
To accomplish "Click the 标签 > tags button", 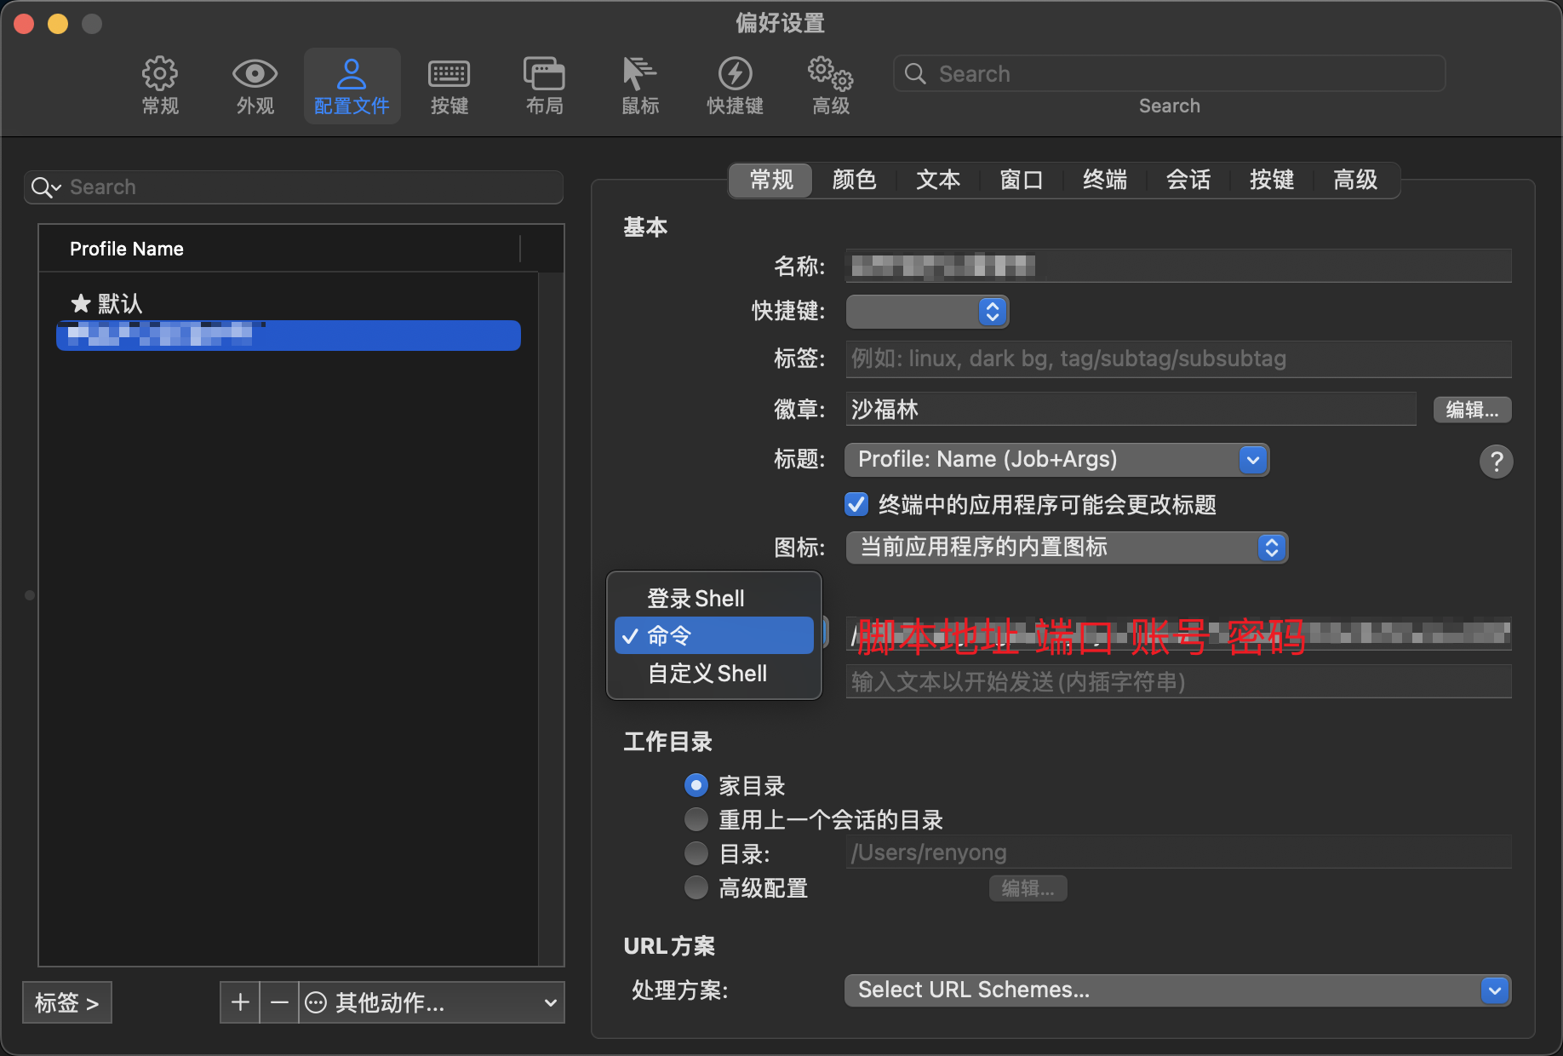I will click(67, 1003).
